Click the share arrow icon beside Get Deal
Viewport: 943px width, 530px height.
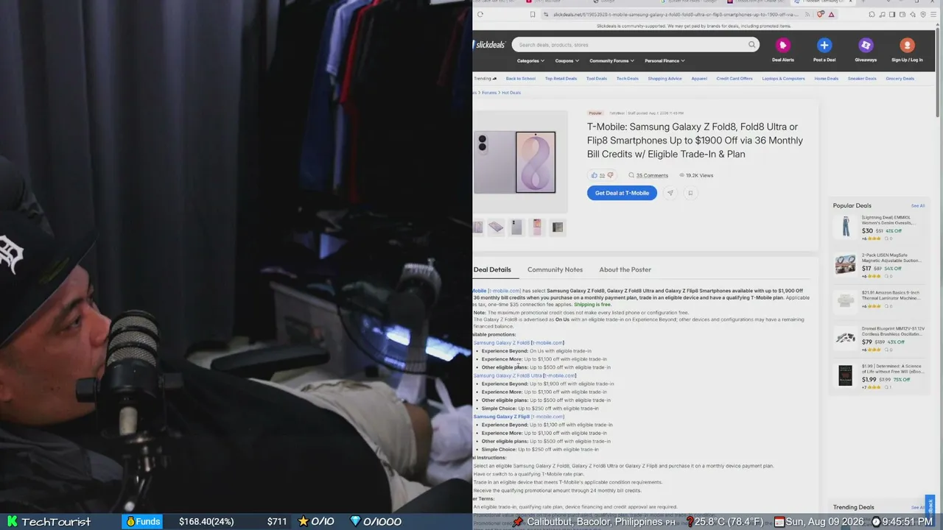point(670,193)
